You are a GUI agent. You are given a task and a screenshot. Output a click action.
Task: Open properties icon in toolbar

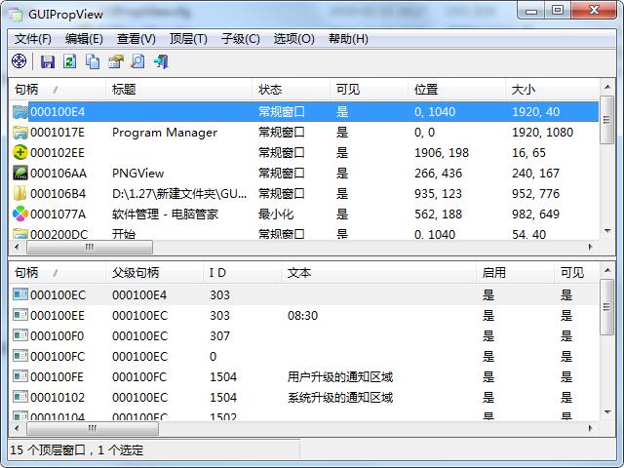coord(116,61)
